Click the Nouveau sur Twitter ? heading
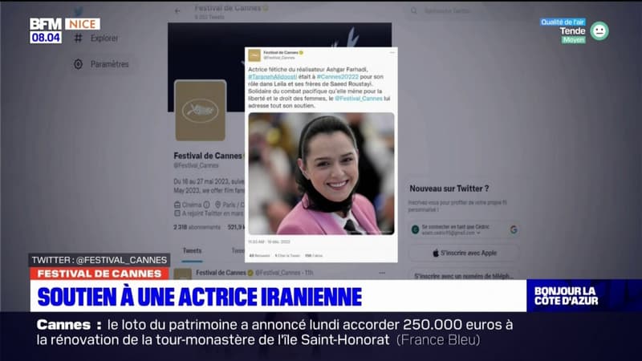This screenshot has height=361, width=642. (x=449, y=189)
